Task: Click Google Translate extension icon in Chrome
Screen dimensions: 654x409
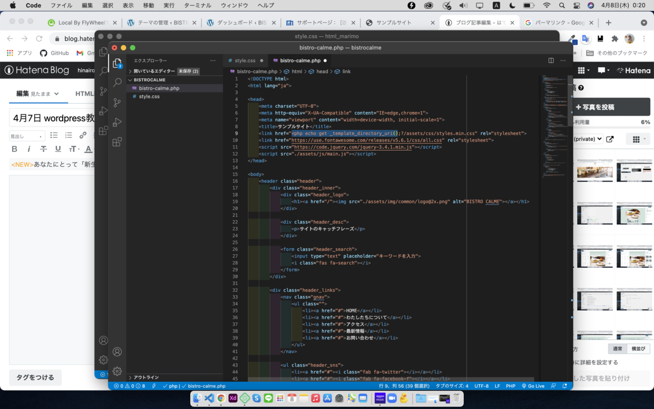Action: point(585,39)
